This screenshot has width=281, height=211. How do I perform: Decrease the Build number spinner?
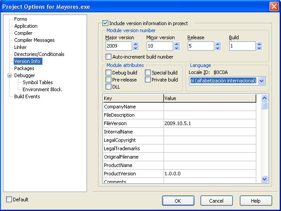point(258,48)
